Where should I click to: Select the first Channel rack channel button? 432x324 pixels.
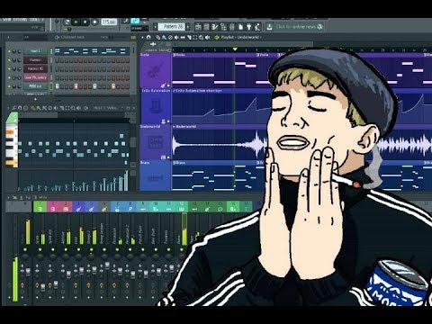pos(35,51)
